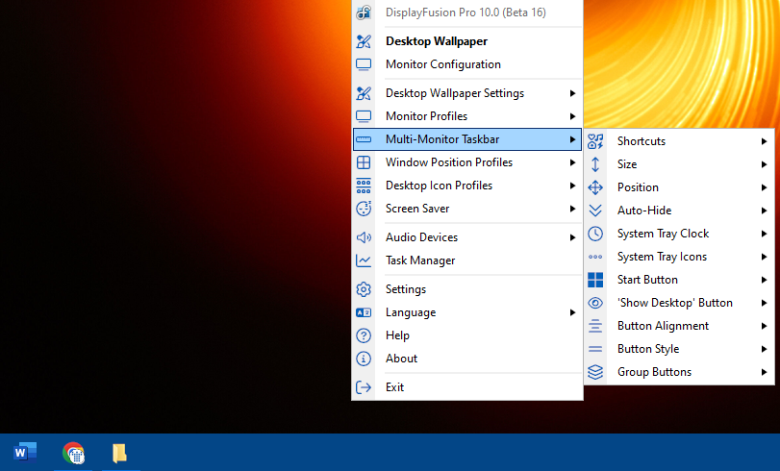This screenshot has height=471, width=780.
Task: Open Start Button submenu entry
Action: [679, 280]
